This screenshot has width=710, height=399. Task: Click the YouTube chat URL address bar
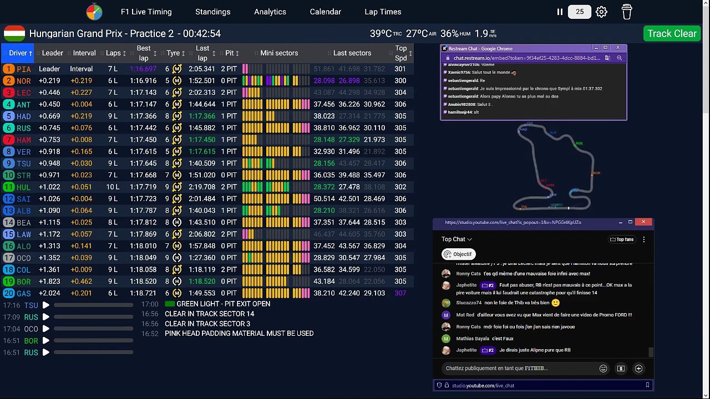[544, 385]
